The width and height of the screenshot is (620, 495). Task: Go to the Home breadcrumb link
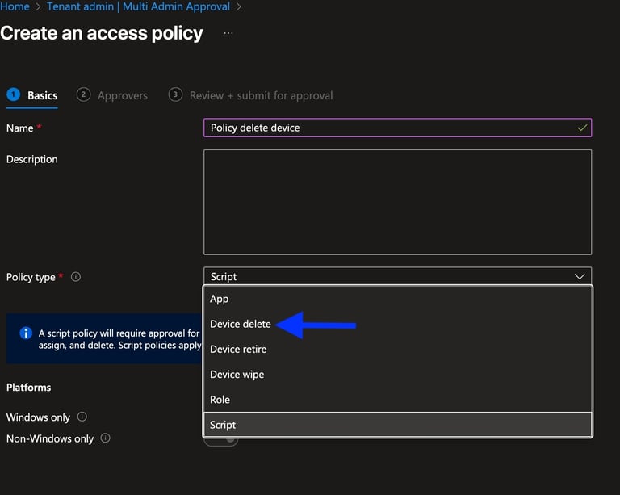pos(15,6)
